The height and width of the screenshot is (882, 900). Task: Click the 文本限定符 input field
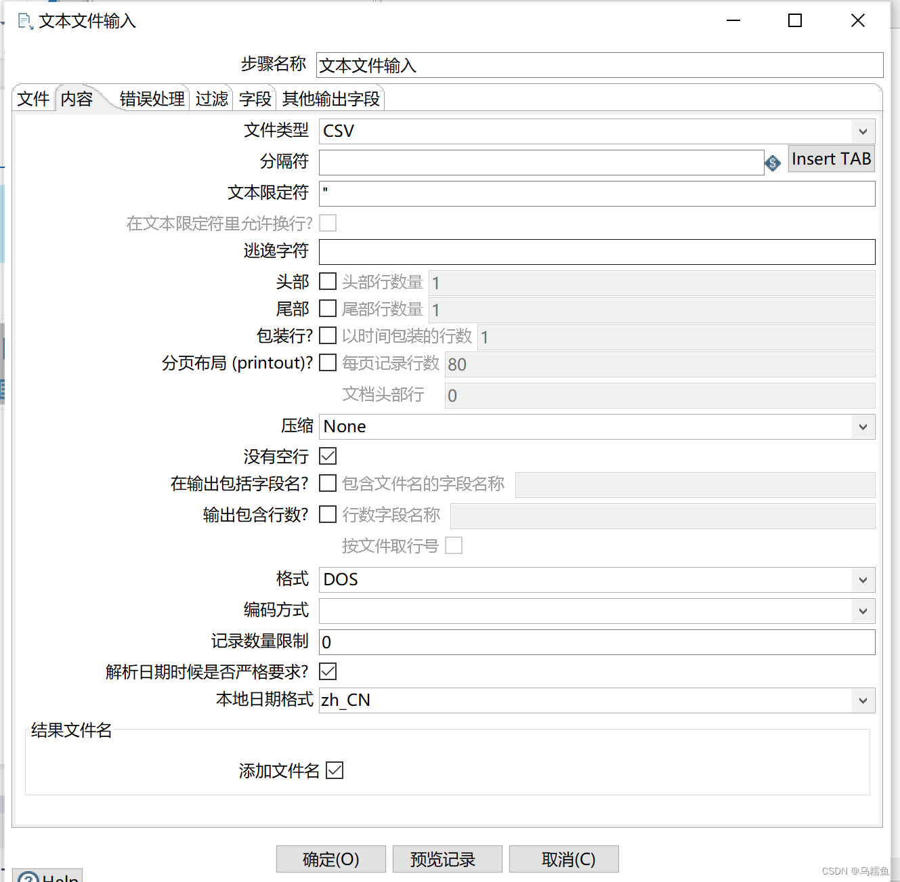[597, 194]
